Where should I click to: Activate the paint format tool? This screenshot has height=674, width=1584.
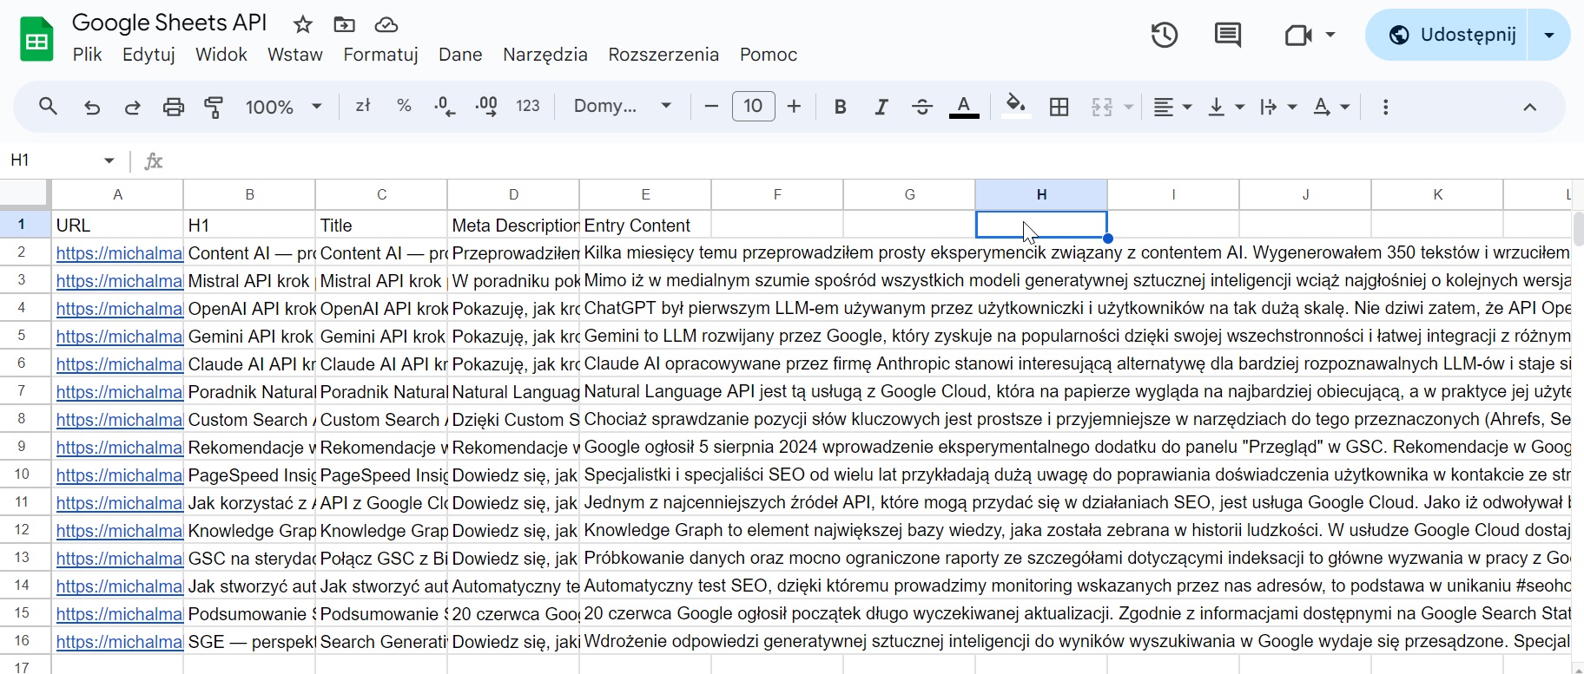tap(214, 107)
